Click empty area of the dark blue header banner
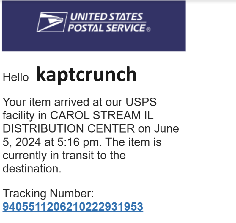Viewport: 236px width, 223px height. pos(166,42)
